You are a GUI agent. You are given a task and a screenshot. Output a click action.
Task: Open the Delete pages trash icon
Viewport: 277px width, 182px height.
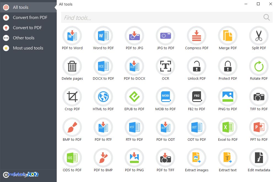coord(72,66)
